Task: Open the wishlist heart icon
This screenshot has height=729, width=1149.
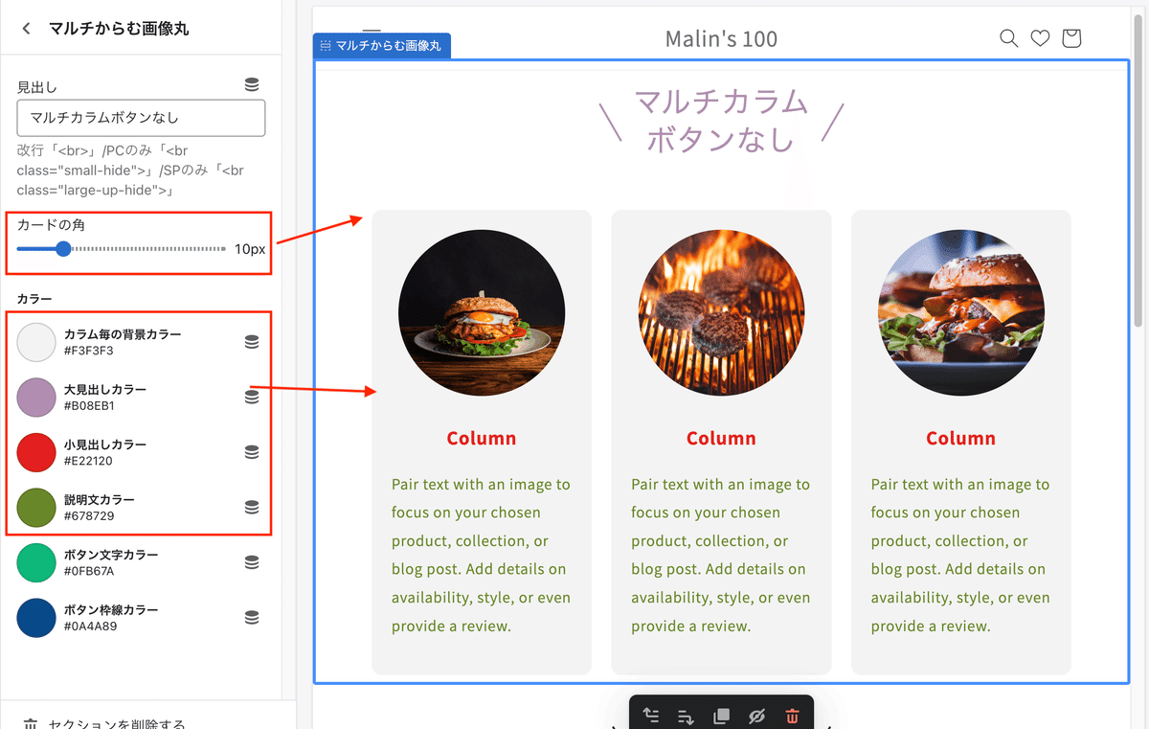Action: click(x=1040, y=38)
